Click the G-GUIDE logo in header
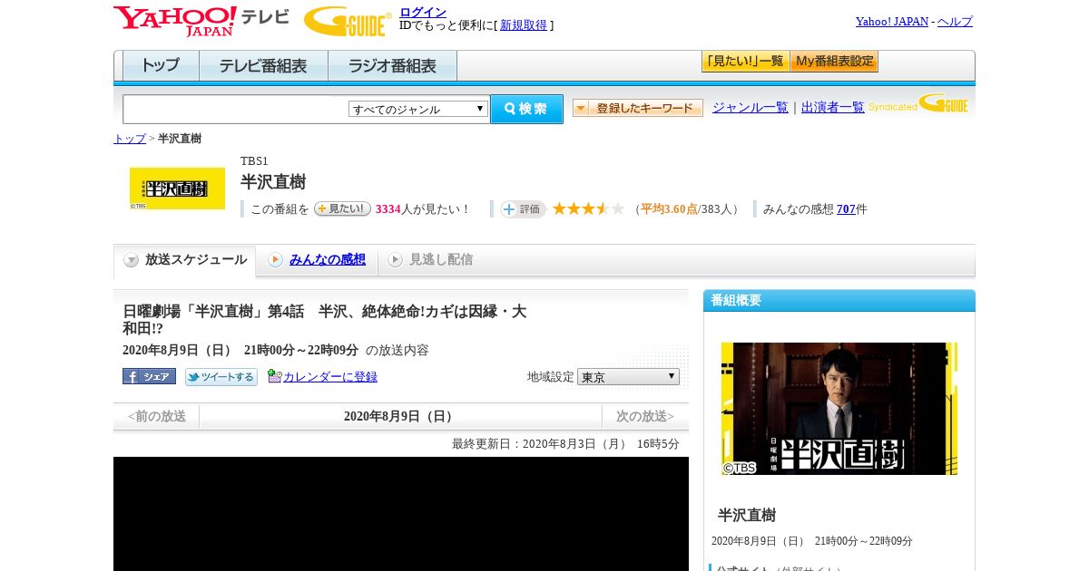Image resolution: width=1089 pixels, height=571 pixels. pyautogui.click(x=348, y=21)
